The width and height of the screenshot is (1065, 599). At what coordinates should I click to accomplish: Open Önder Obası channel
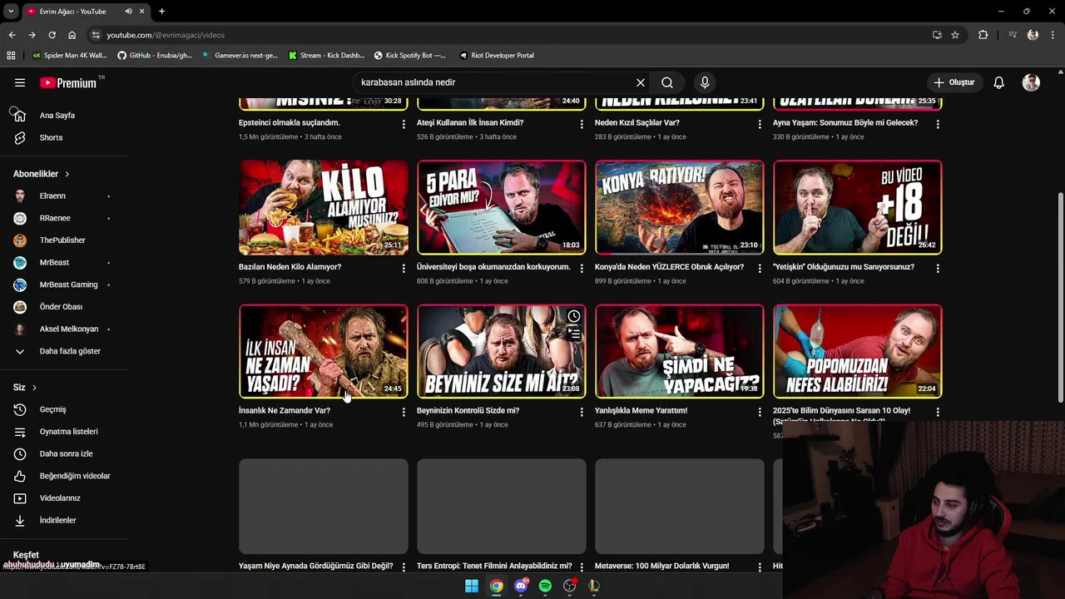tap(61, 307)
